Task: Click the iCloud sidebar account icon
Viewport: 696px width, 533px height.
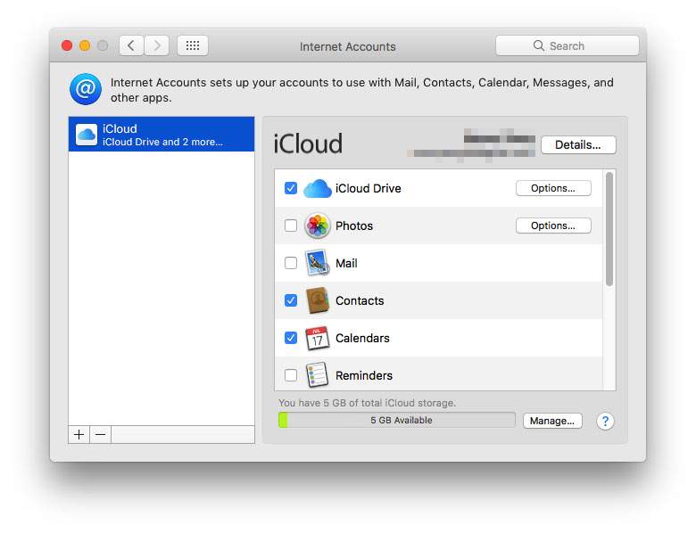Action: click(87, 135)
